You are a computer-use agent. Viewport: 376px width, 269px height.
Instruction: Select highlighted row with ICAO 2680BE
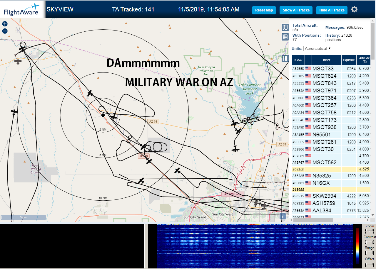pyautogui.click(x=332, y=190)
